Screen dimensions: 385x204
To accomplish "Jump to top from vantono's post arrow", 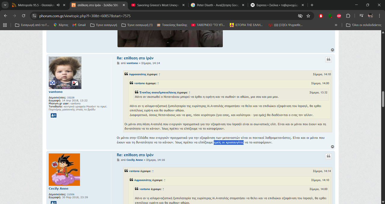I will coord(332,147).
